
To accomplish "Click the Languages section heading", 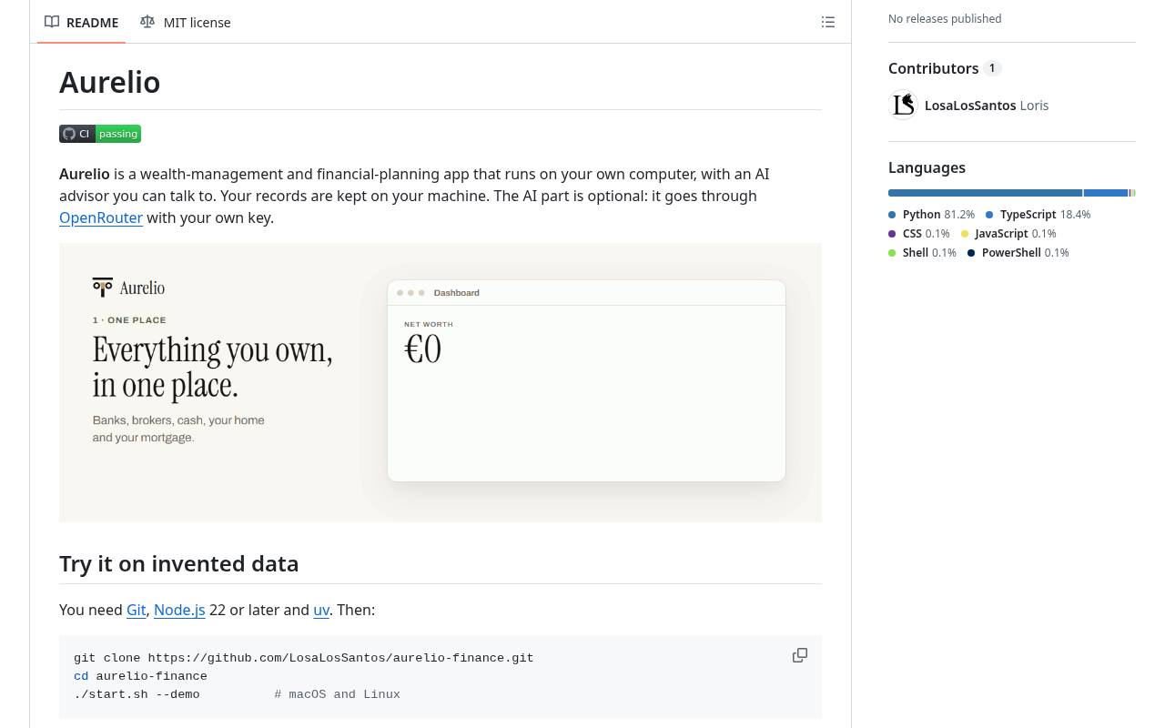I will coord(927,167).
